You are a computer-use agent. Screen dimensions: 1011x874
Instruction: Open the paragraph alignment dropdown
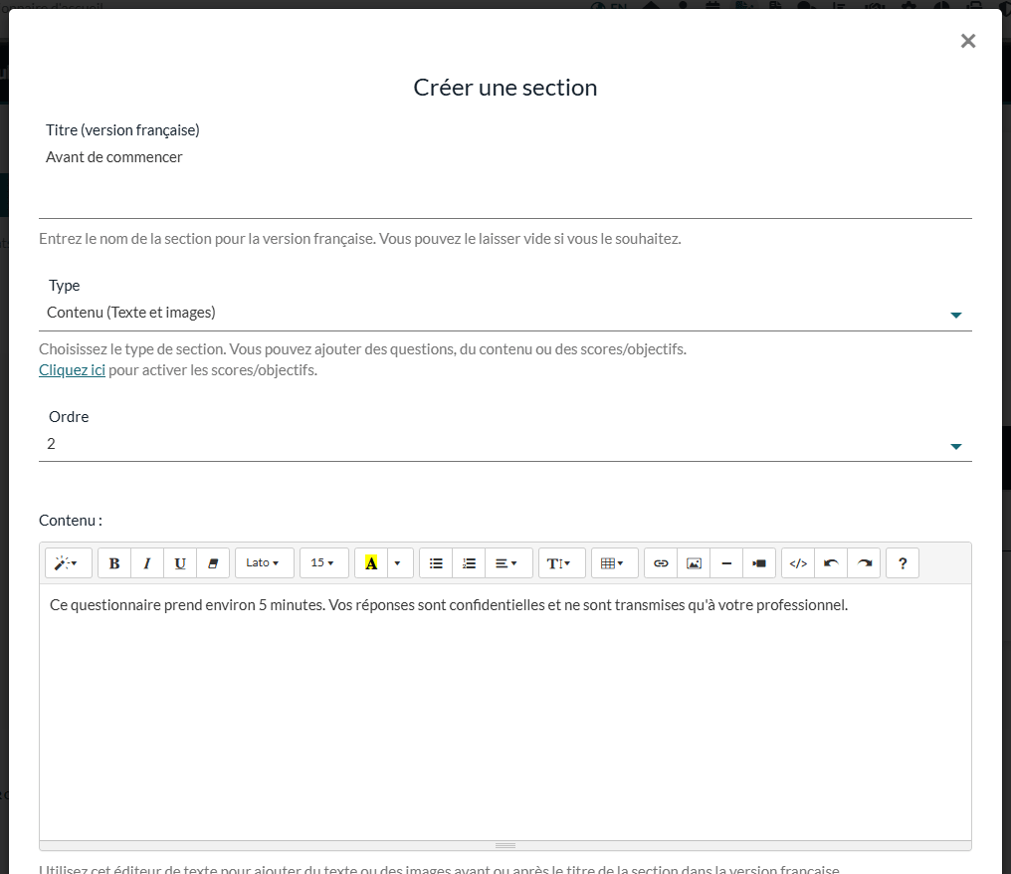pos(508,563)
